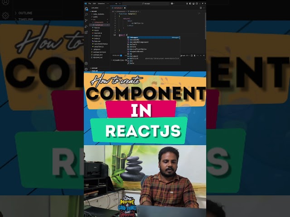Open the Copilot icon beside the search box
Image resolution: width=290 pixels, height=217 pixels.
click(172, 4)
